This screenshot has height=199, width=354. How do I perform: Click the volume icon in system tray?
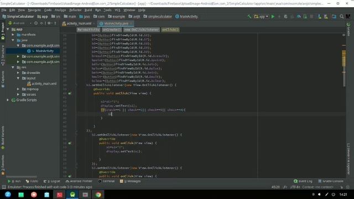pos(320,195)
